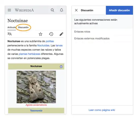Click the Añadir discusión button
The width and height of the screenshot is (138, 120).
pyautogui.click(x=119, y=10)
